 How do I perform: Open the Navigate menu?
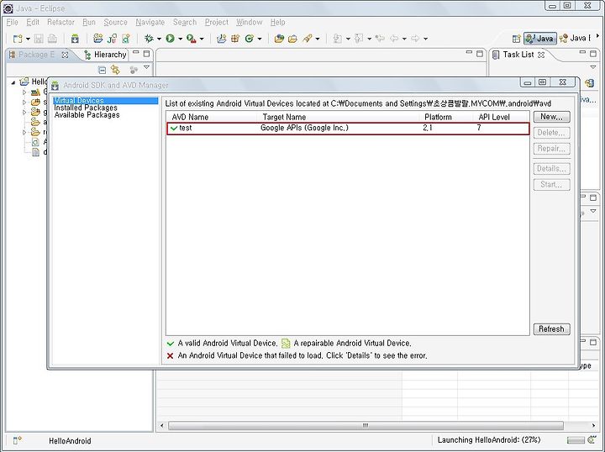[x=150, y=23]
